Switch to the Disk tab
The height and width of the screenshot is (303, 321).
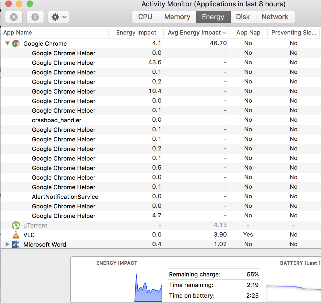243,17
